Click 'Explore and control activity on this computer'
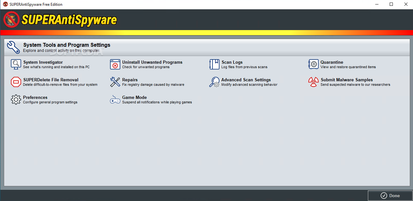 [61, 51]
